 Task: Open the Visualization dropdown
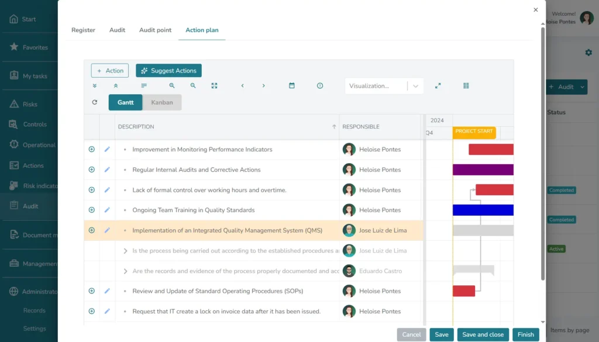[x=383, y=86]
